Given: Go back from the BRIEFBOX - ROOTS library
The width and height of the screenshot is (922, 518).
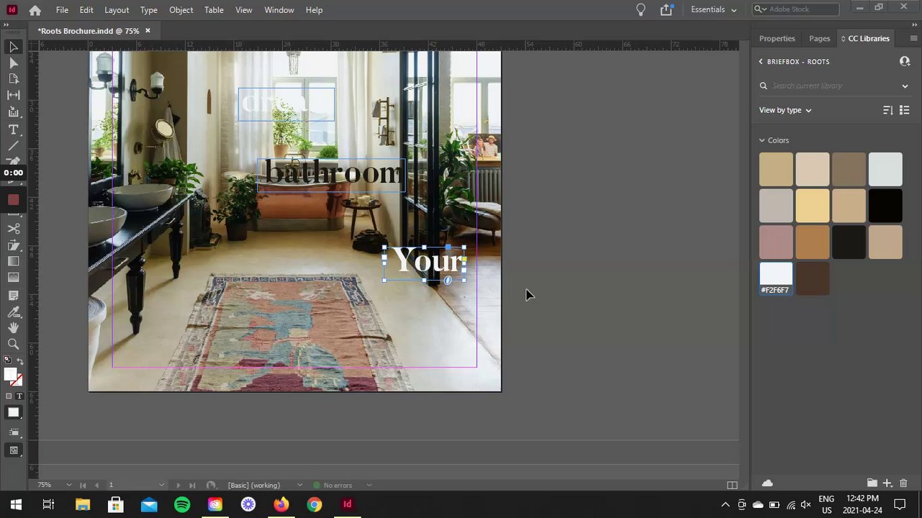Looking at the screenshot, I should coord(761,62).
